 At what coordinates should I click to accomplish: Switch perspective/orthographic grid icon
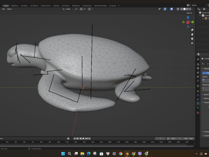point(192,43)
